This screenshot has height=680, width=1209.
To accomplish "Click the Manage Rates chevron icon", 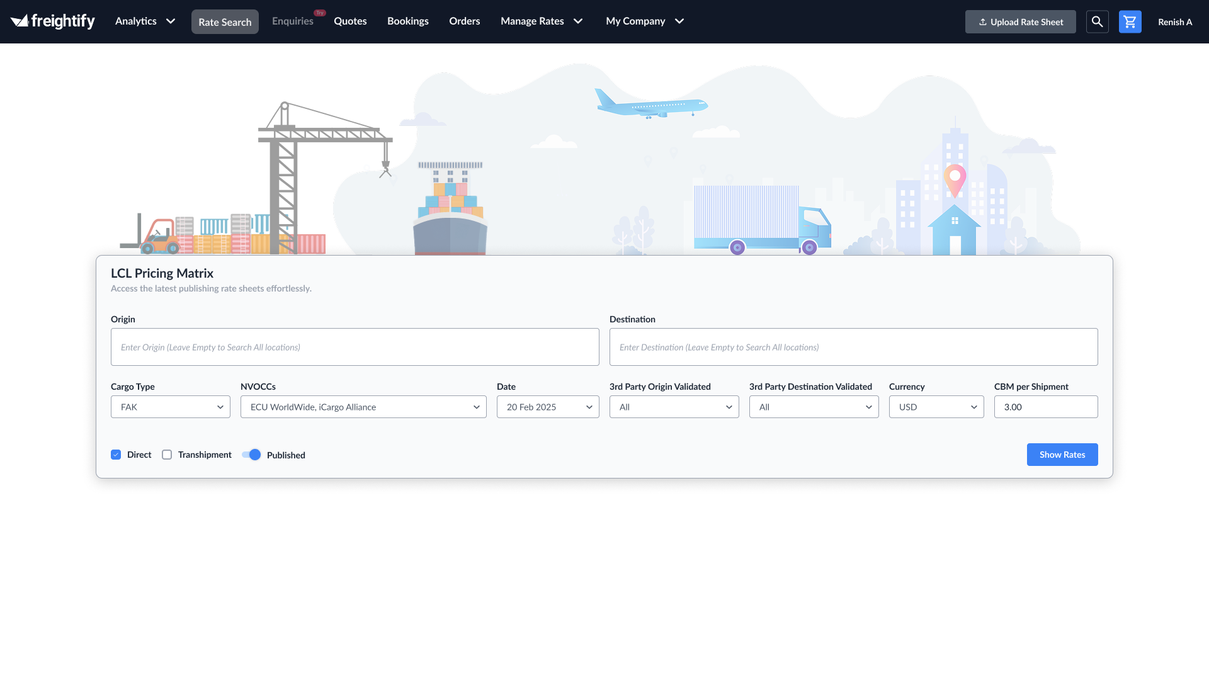I will pyautogui.click(x=578, y=21).
